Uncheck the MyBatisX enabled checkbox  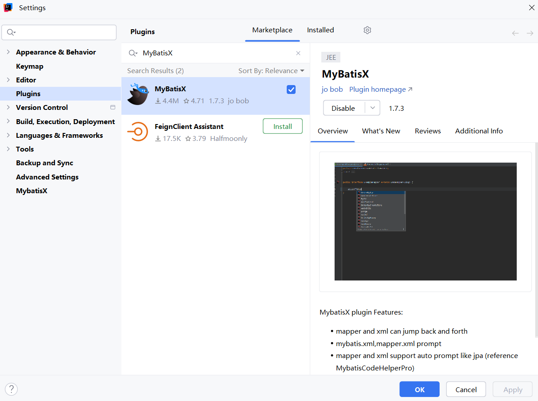(x=291, y=90)
